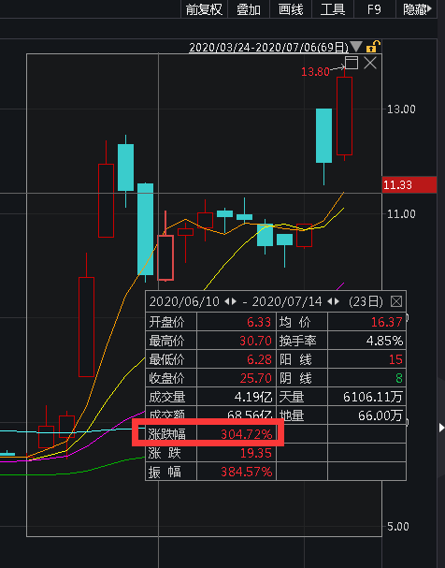This screenshot has height=568, width=445.
Task: Click the F9 toolbar item
Action: point(374,9)
